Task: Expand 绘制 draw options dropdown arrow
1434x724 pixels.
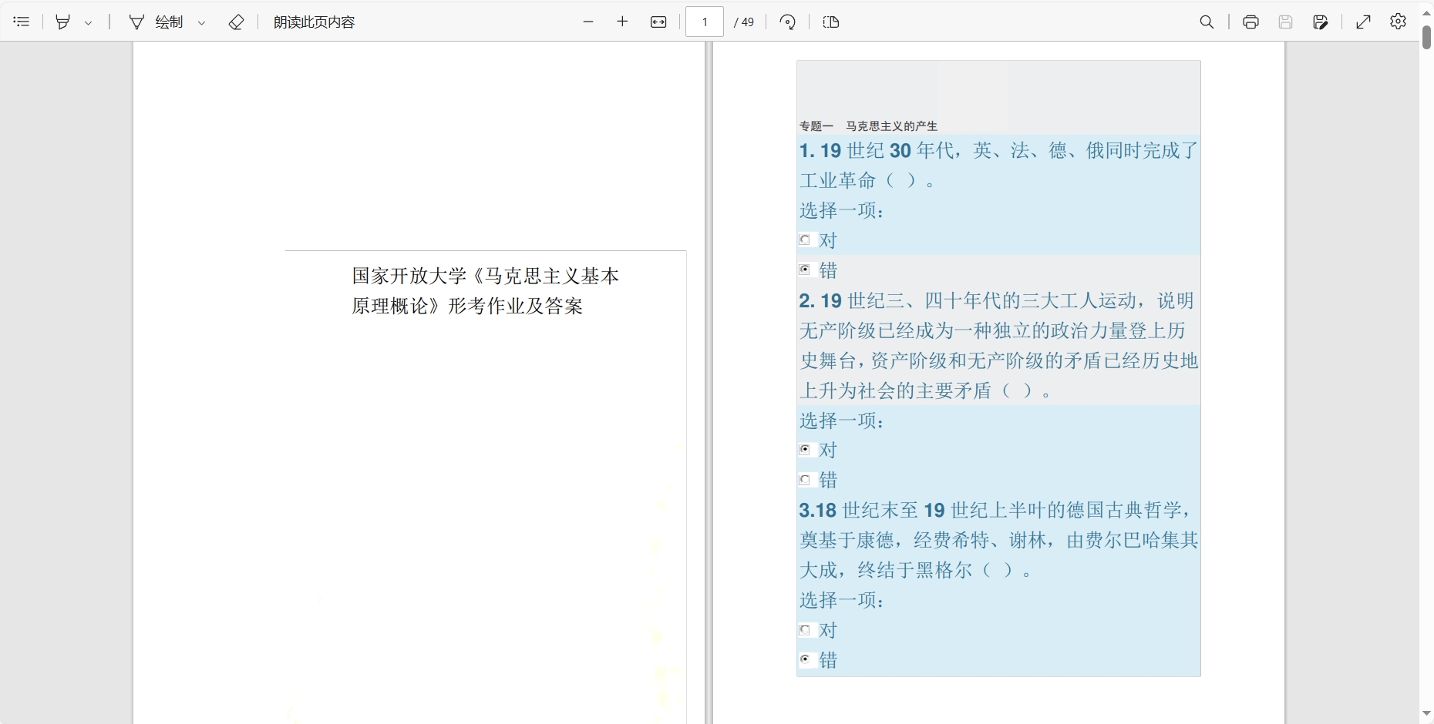Action: pos(202,22)
